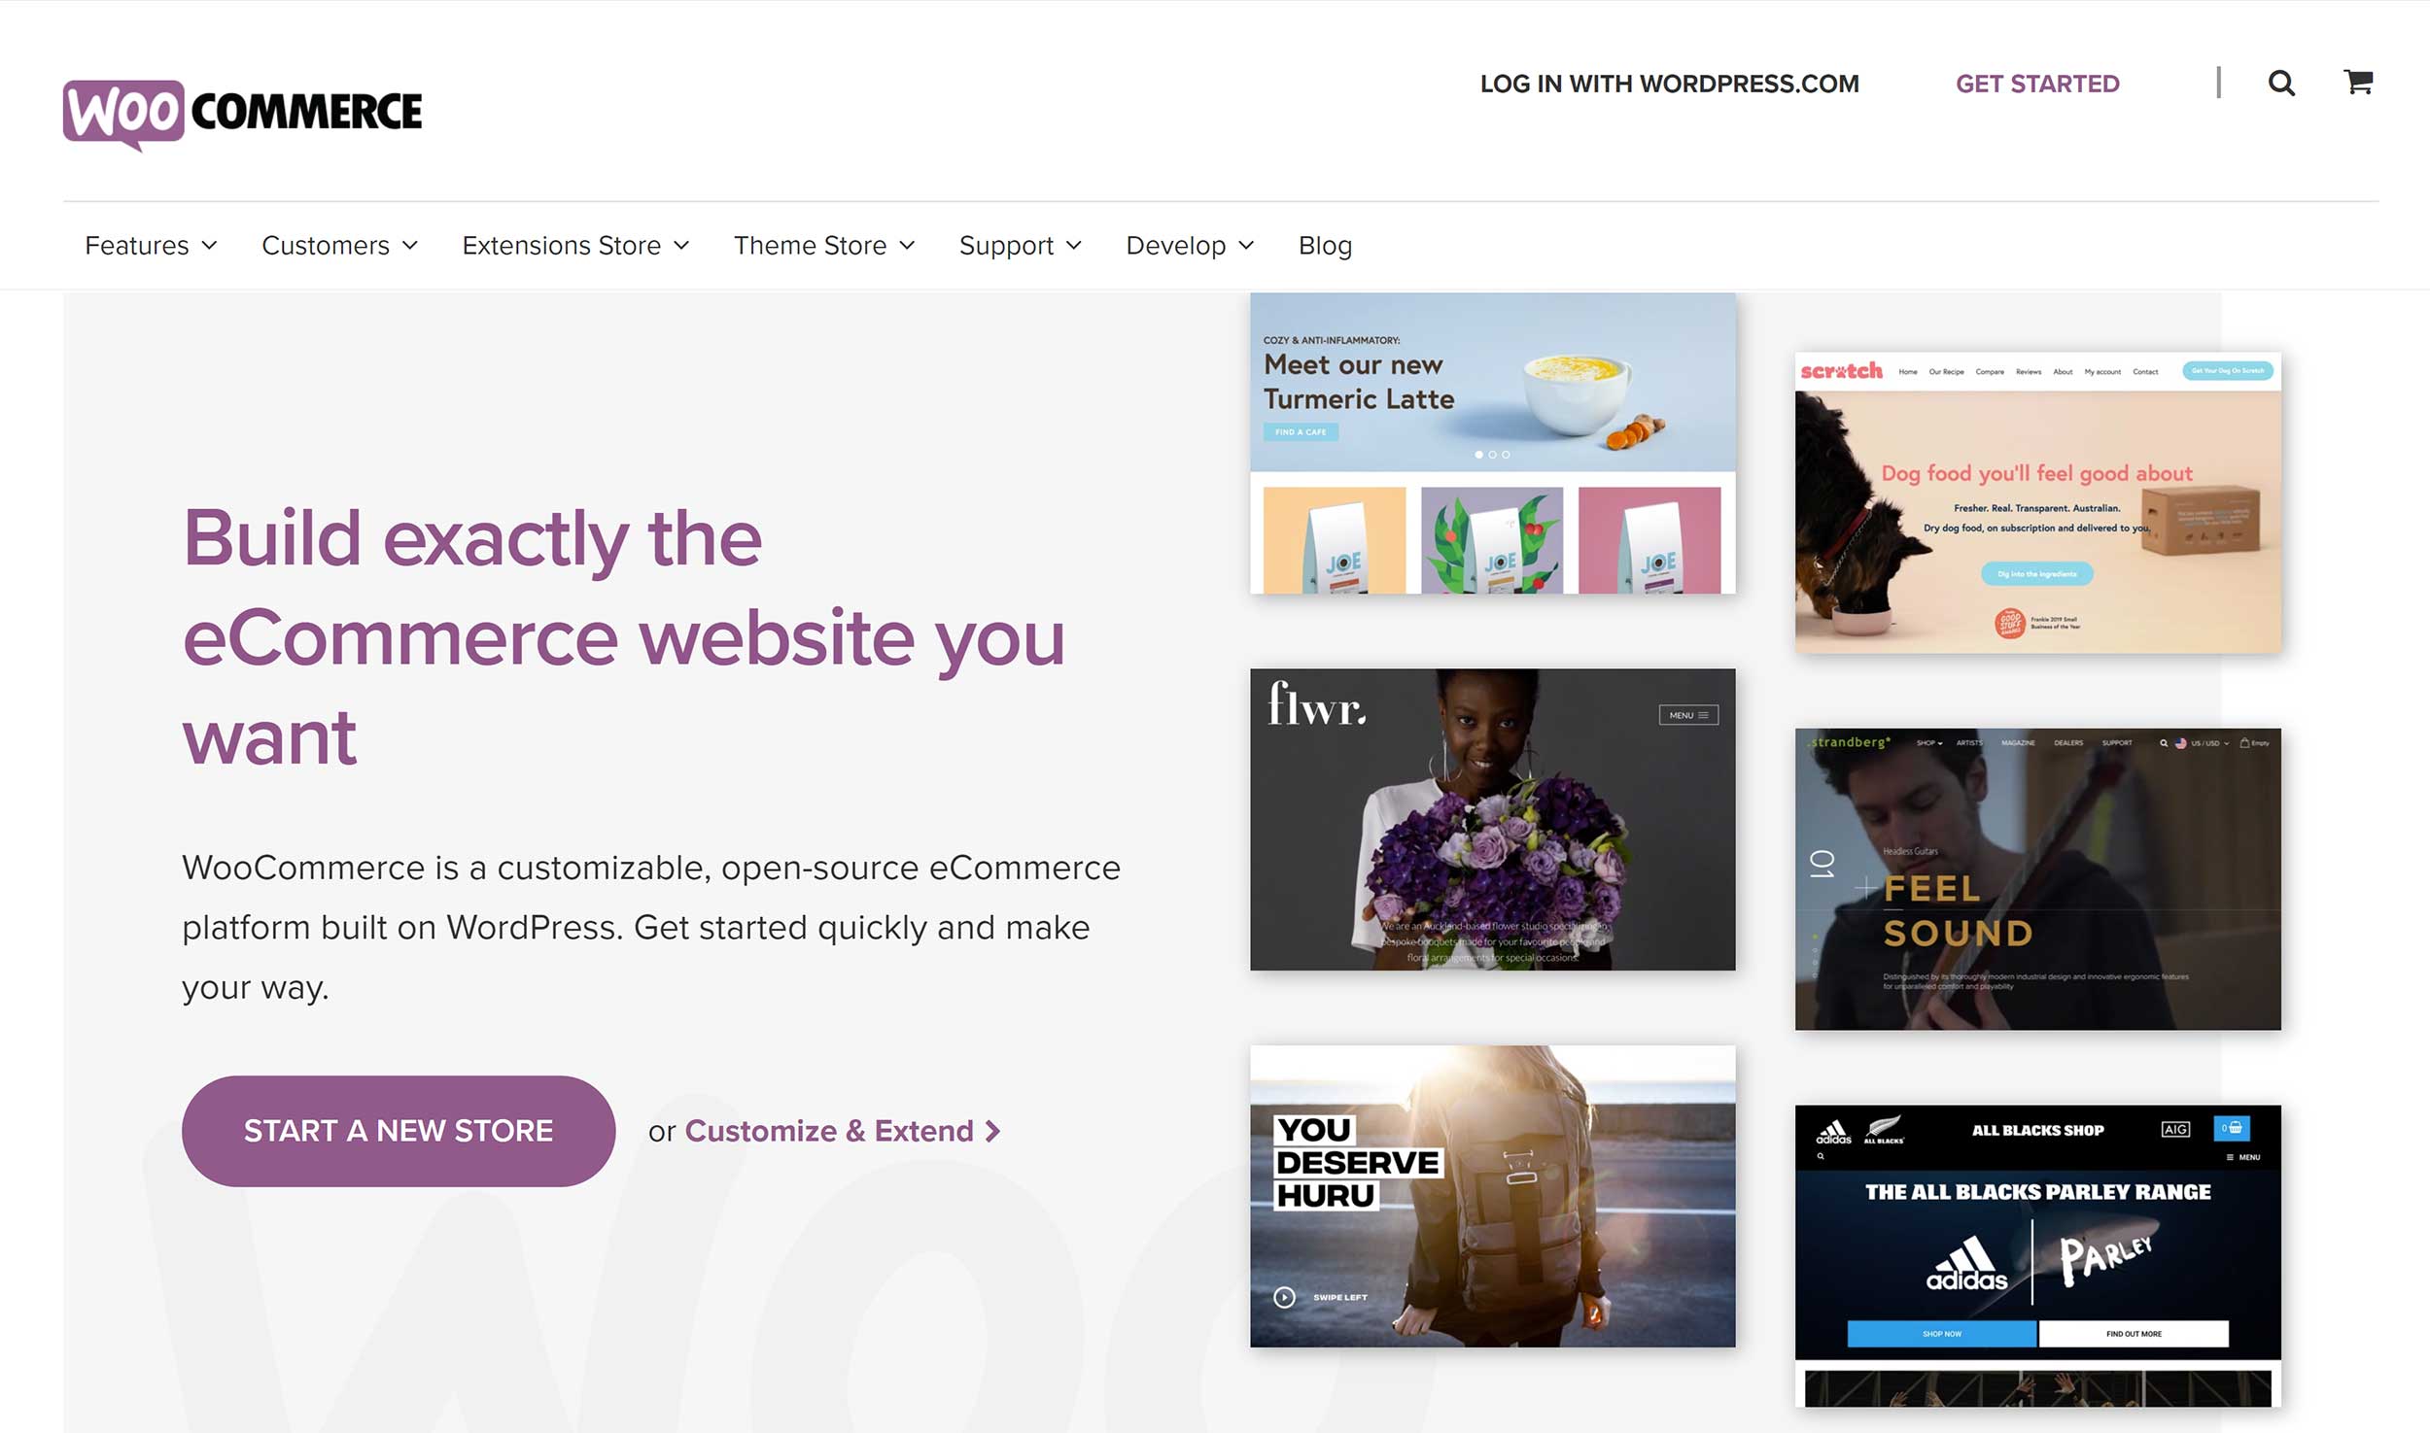Click the cart icon in header
The width and height of the screenshot is (2430, 1433).
pos(2360,84)
